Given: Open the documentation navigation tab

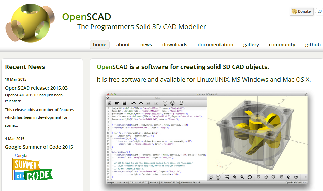Looking at the screenshot, I should pos(215,45).
